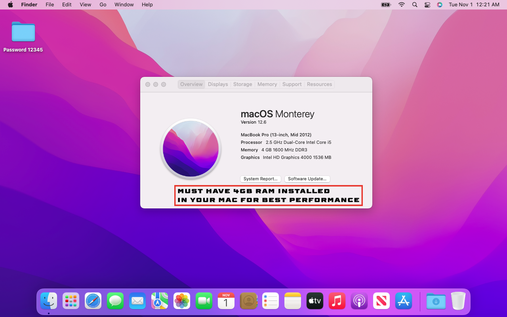Switch to the Support tab

(x=292, y=84)
